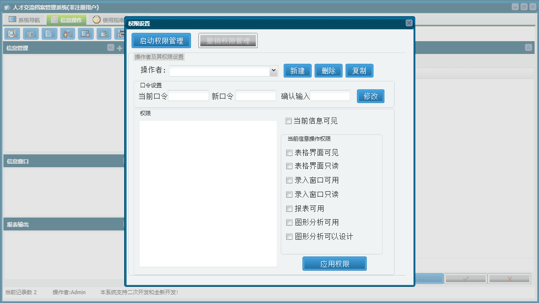This screenshot has height=303, width=539.
Task: Click the red X cancel button
Action: click(510, 278)
